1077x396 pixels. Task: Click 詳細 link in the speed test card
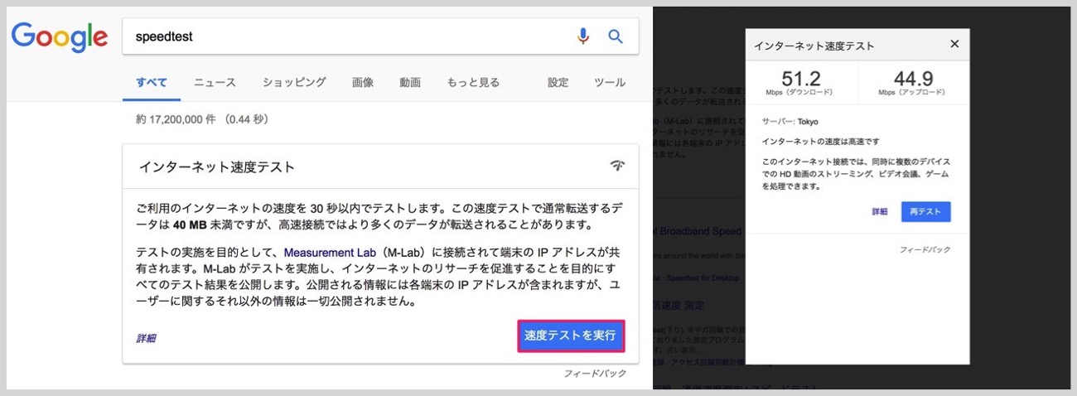(146, 338)
